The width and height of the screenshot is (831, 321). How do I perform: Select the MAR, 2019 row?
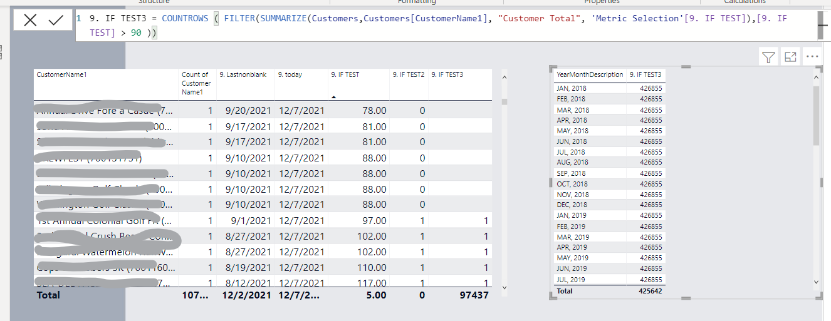tap(609, 237)
